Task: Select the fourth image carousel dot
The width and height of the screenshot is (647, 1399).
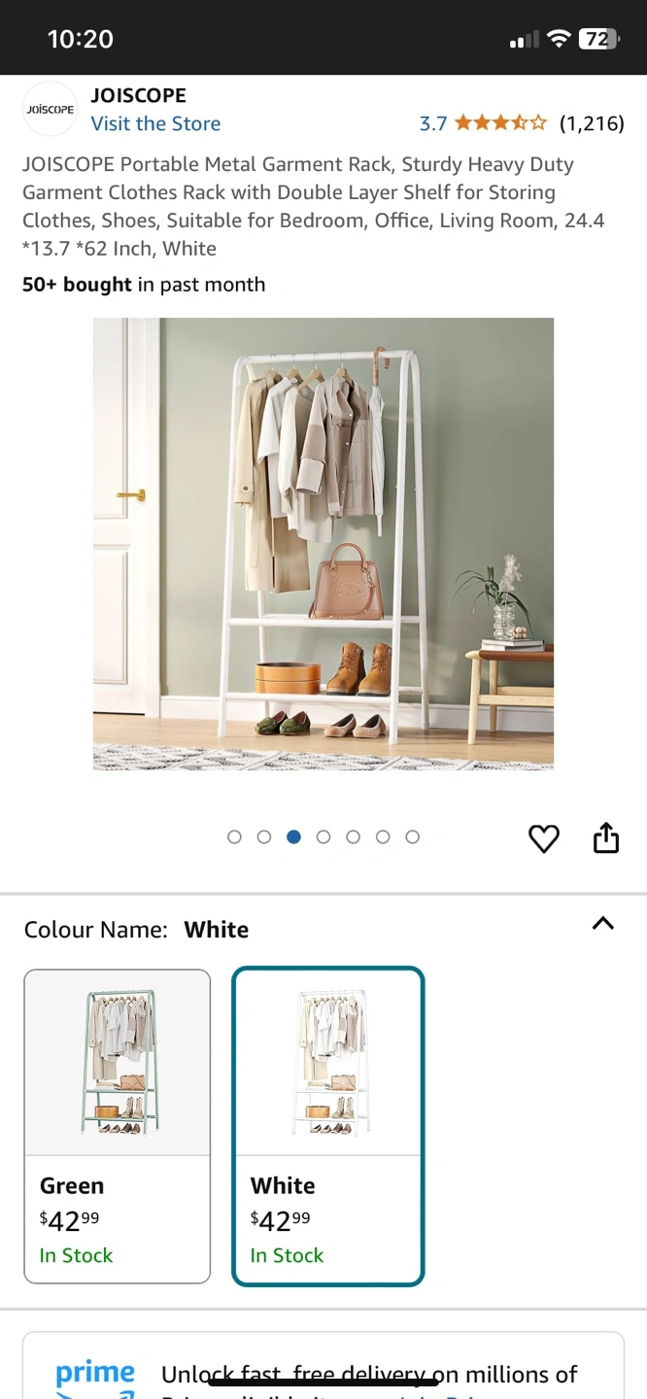Action: click(x=323, y=836)
